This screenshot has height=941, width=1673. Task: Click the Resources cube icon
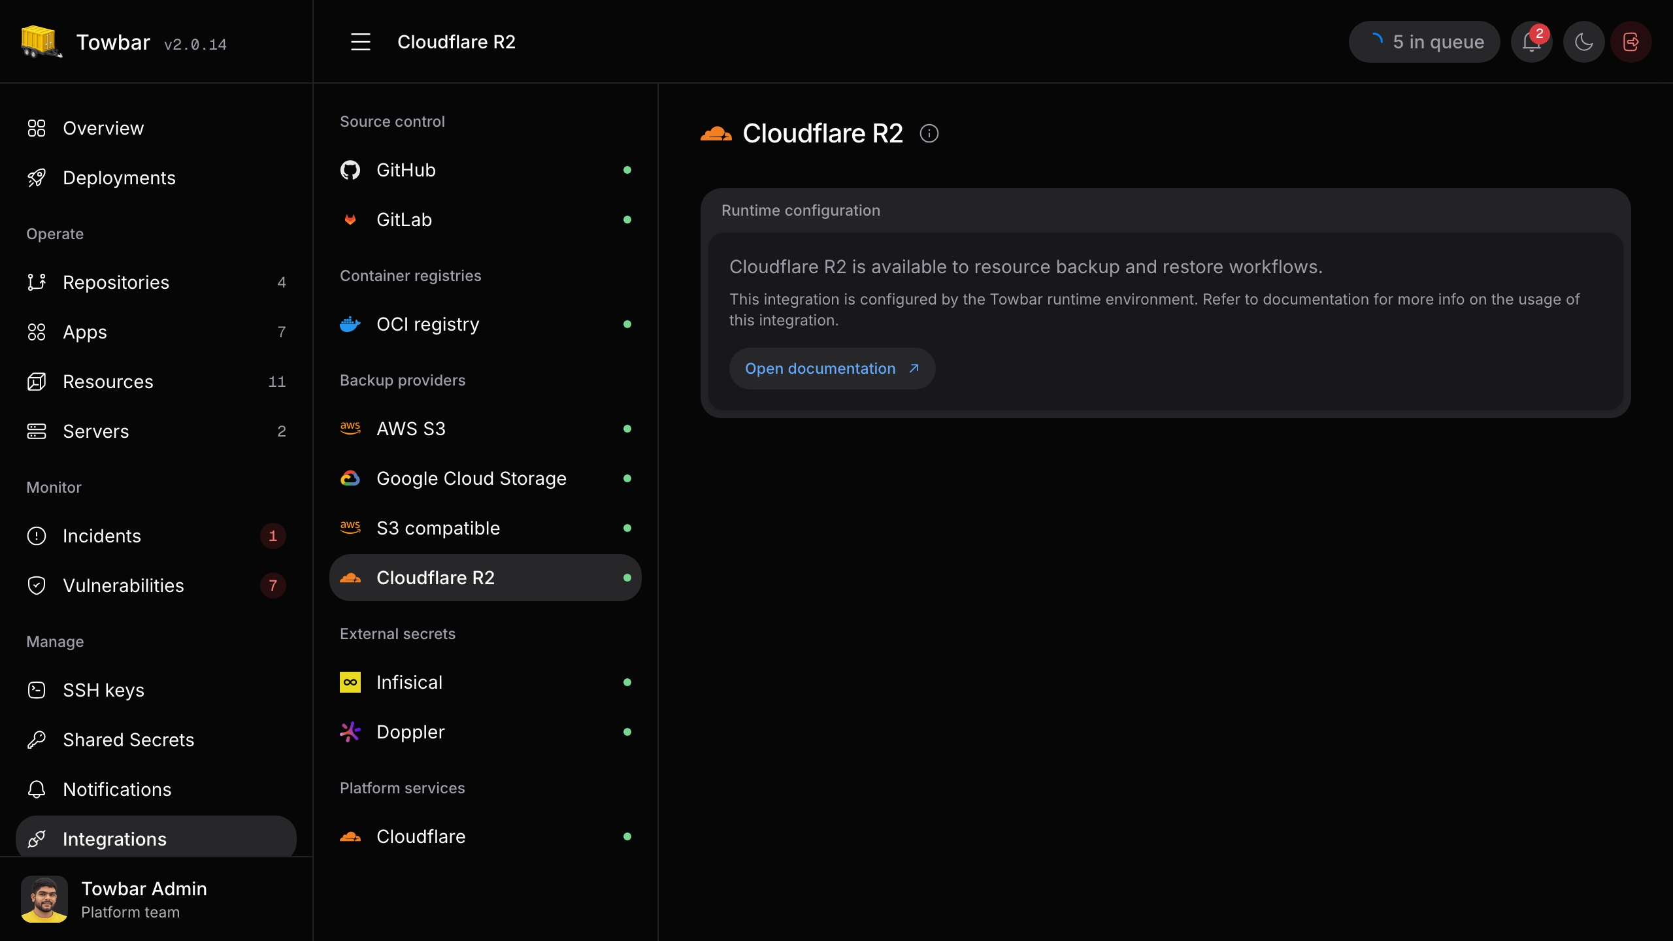pos(37,382)
